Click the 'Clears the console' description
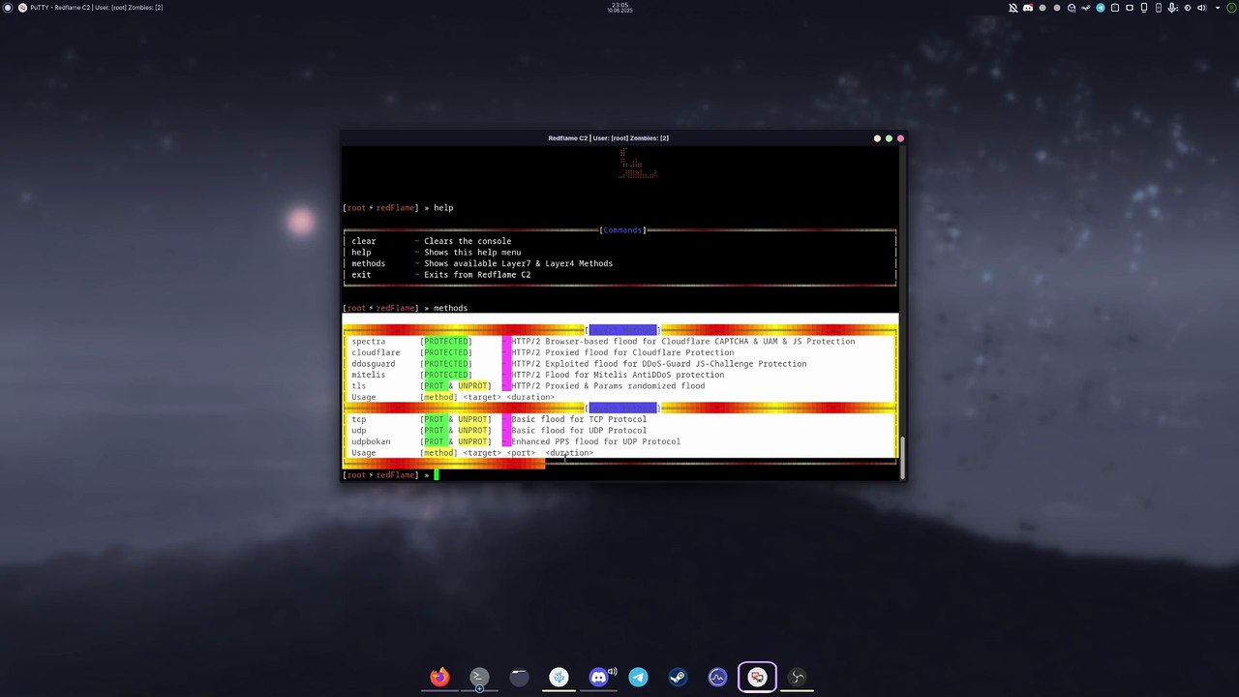 pyautogui.click(x=468, y=241)
